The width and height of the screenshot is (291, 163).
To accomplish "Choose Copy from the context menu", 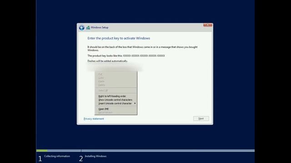I will [116, 78].
